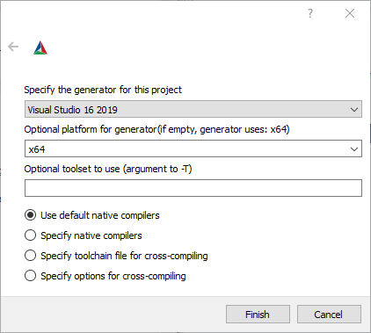Go back using the left arrow icon
Image resolution: width=371 pixels, height=333 pixels.
pos(13,47)
